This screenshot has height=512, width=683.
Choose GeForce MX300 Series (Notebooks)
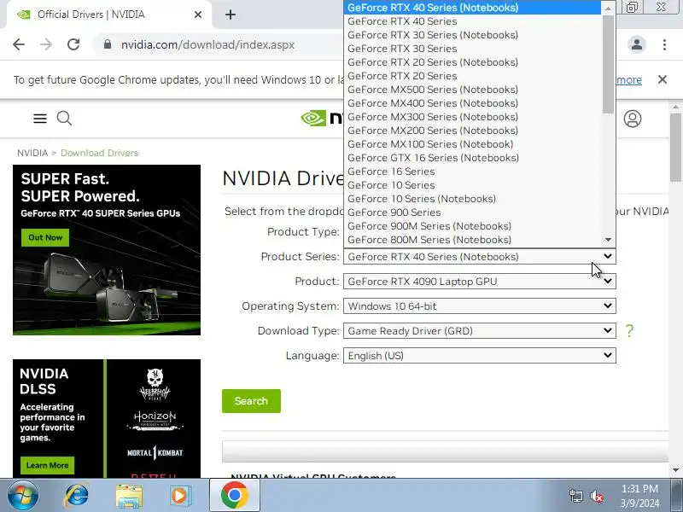pyautogui.click(x=472, y=117)
